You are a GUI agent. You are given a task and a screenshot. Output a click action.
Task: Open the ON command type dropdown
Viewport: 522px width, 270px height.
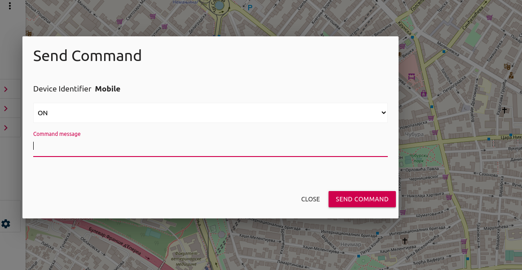click(210, 113)
